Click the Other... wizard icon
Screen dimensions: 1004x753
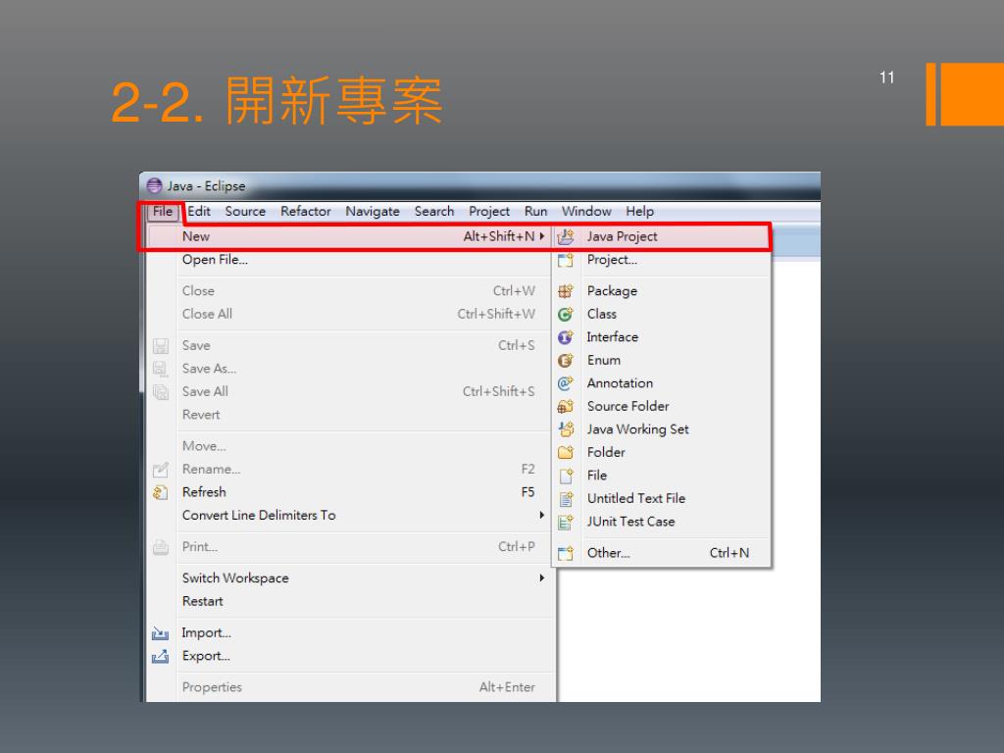[x=566, y=553]
